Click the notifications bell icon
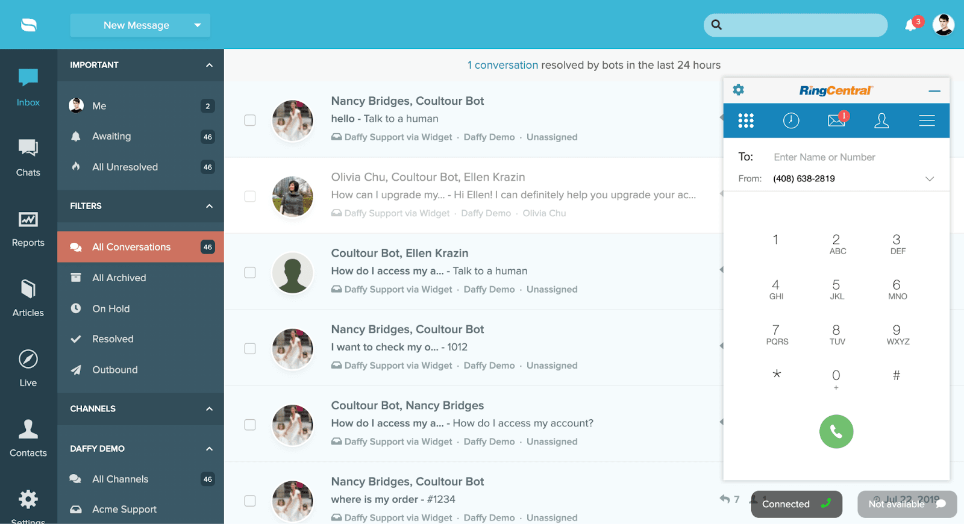The width and height of the screenshot is (964, 524). pos(911,25)
